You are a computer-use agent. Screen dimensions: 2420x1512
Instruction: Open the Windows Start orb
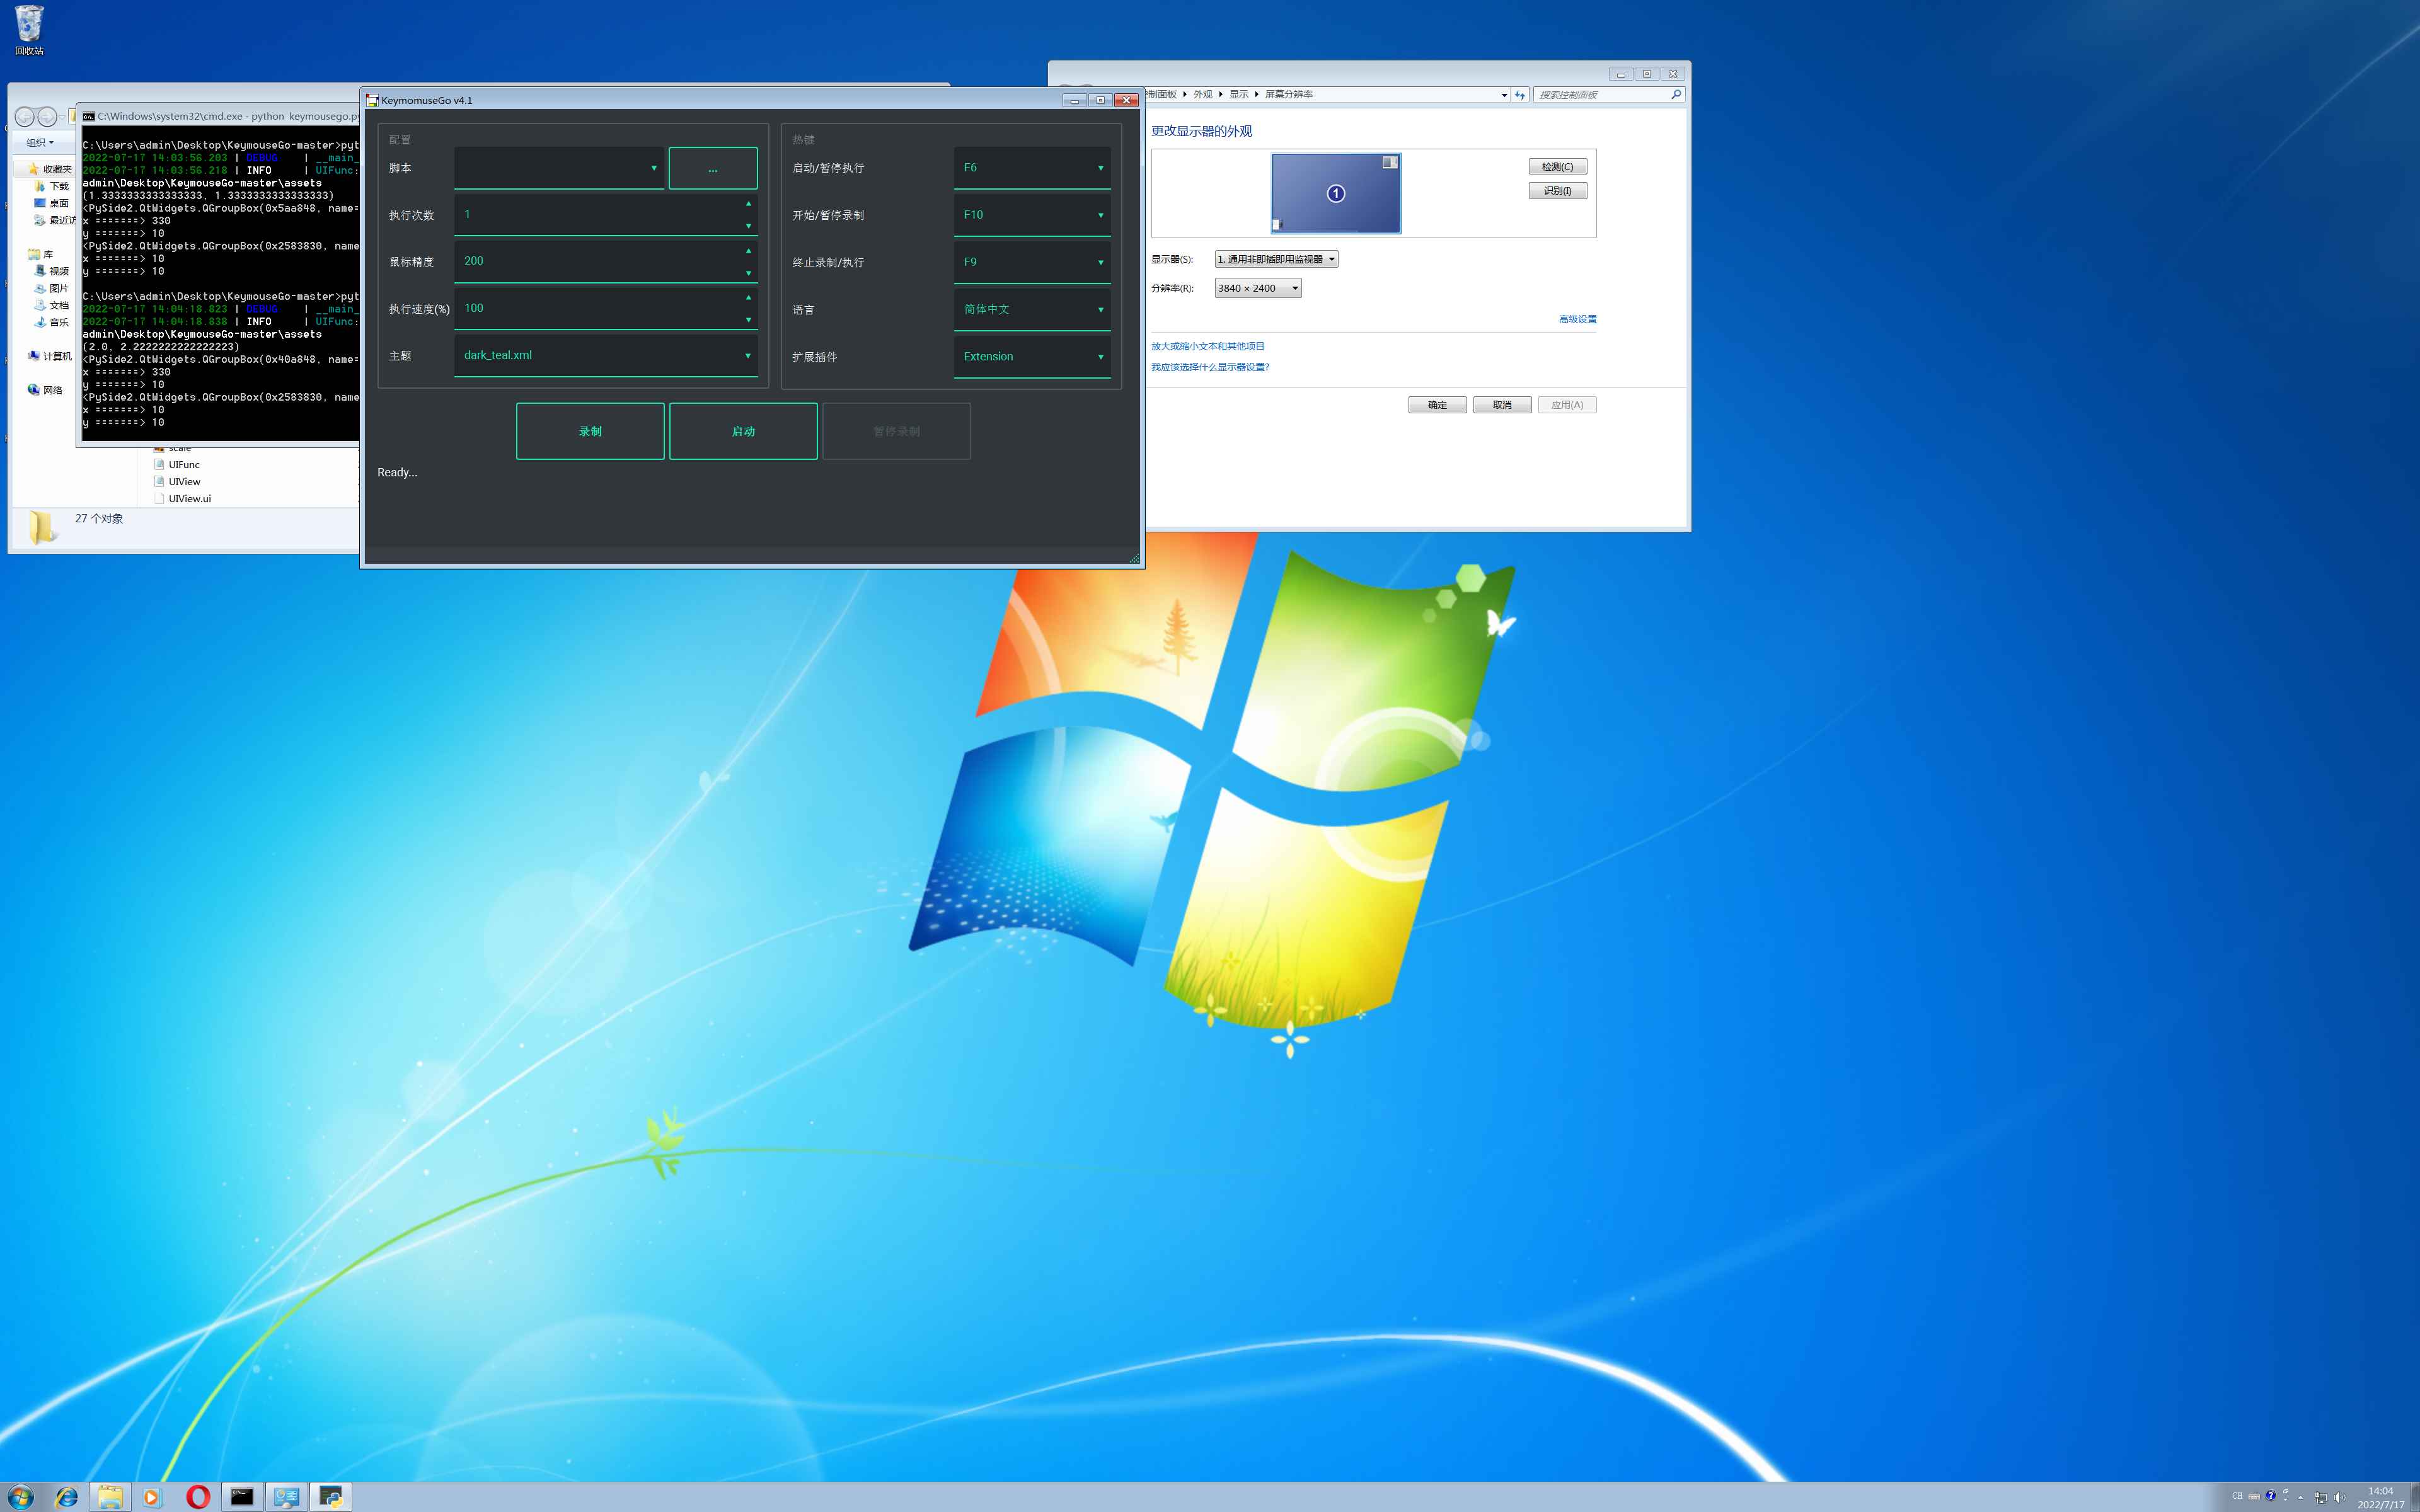(x=20, y=1496)
